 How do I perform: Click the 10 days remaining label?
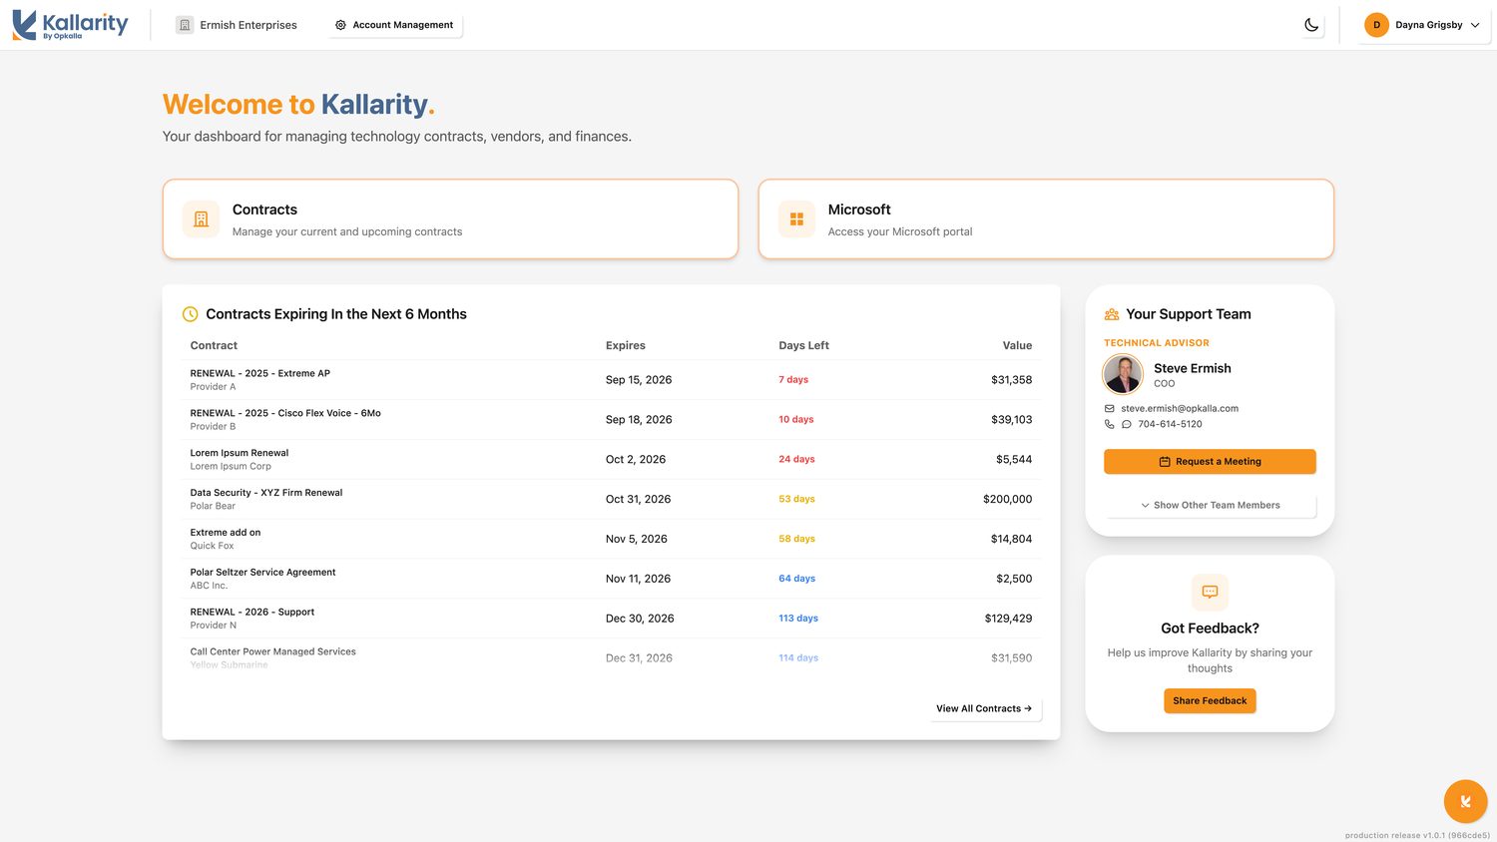[796, 420]
